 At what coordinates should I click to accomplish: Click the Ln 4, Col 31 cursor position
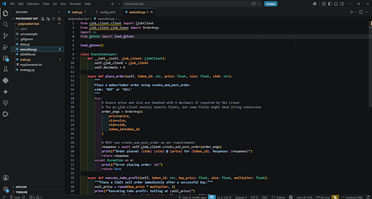(224, 197)
